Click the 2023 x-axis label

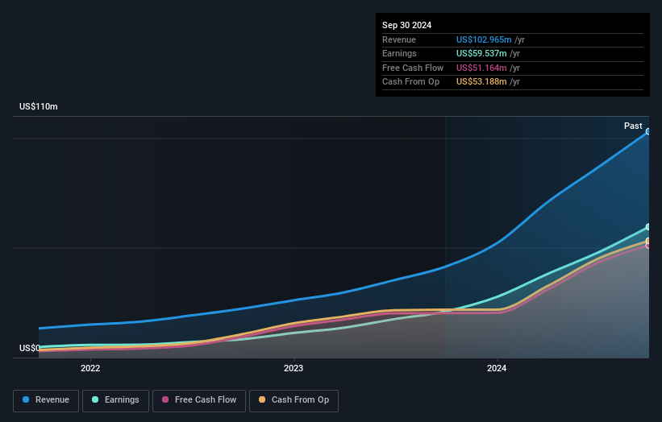coord(294,368)
